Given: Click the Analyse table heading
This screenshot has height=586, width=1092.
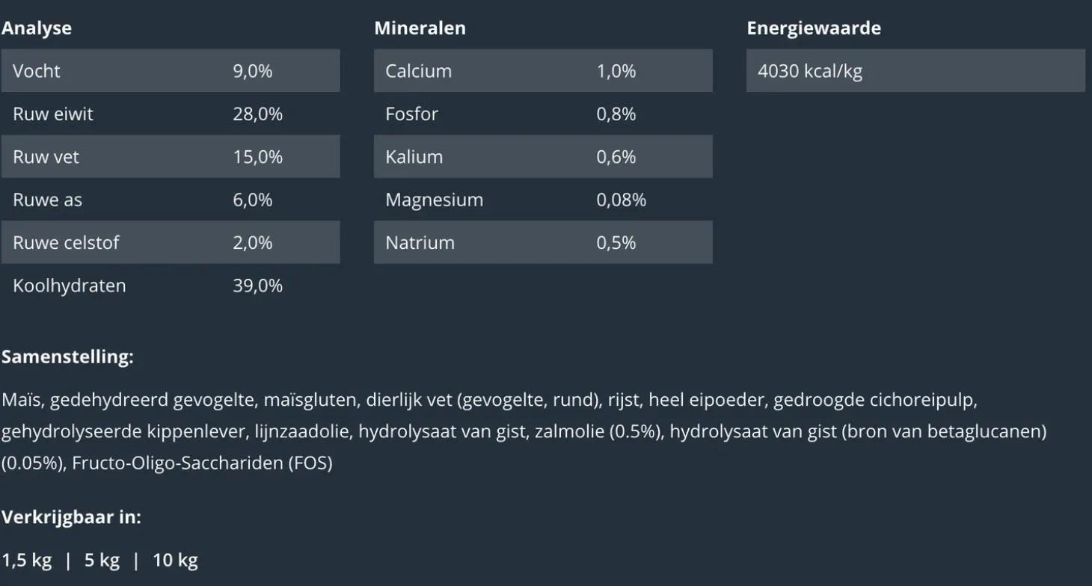Looking at the screenshot, I should [x=37, y=28].
